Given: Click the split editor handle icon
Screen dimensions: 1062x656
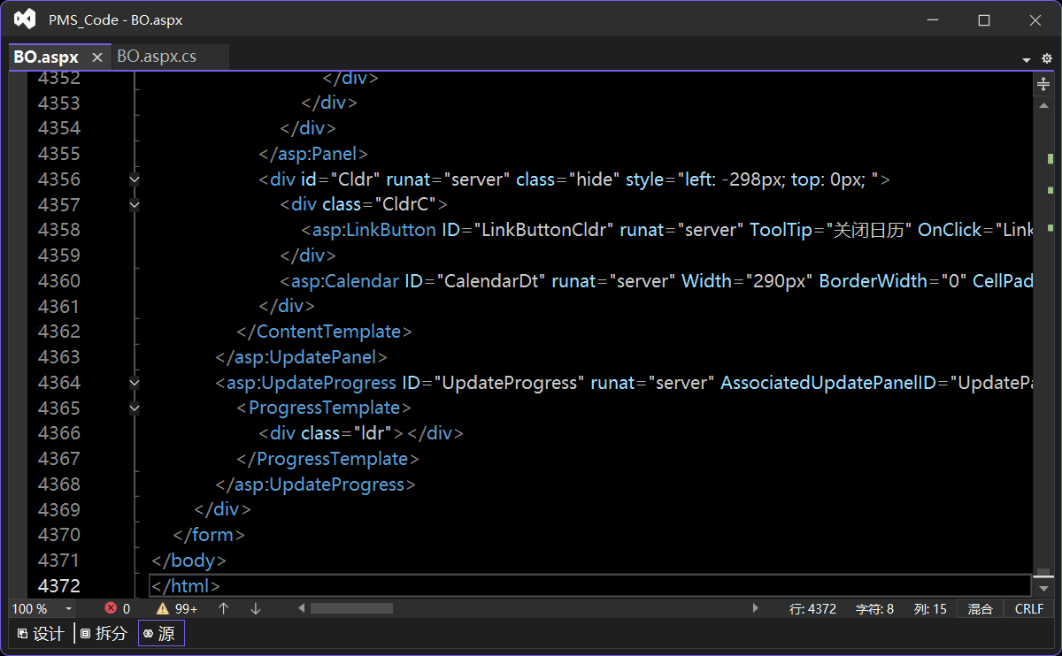Looking at the screenshot, I should click(x=1043, y=84).
